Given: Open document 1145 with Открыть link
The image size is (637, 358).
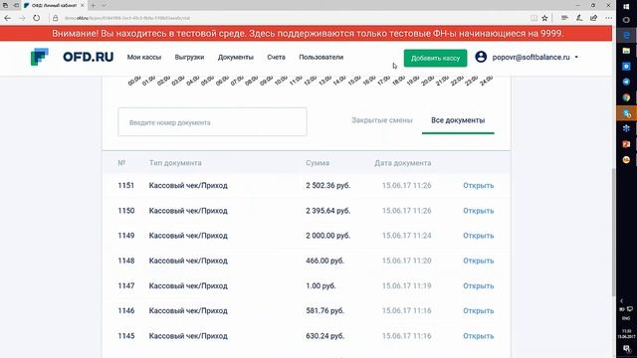Looking at the screenshot, I should coord(478,336).
